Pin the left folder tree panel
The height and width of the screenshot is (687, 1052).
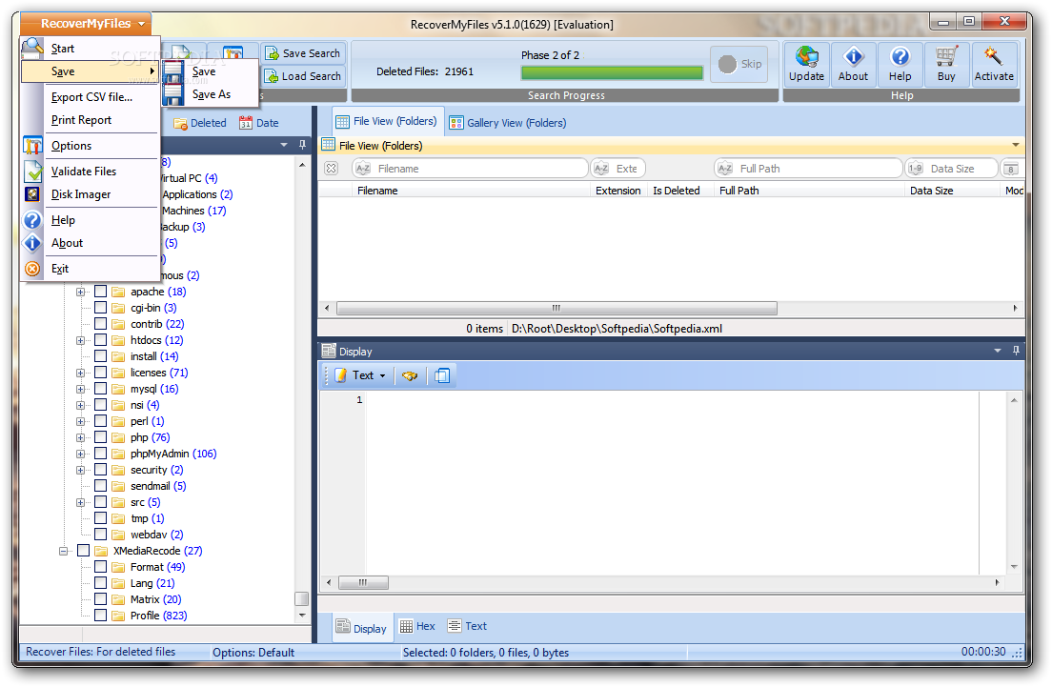point(303,145)
